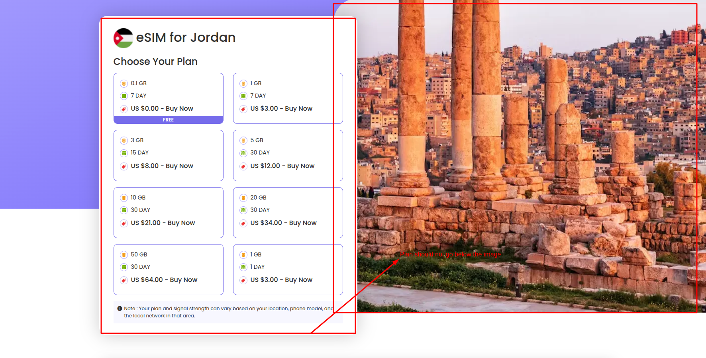The image size is (706, 358).
Task: Click the eSIM for Jordan heading
Action: (x=186, y=37)
